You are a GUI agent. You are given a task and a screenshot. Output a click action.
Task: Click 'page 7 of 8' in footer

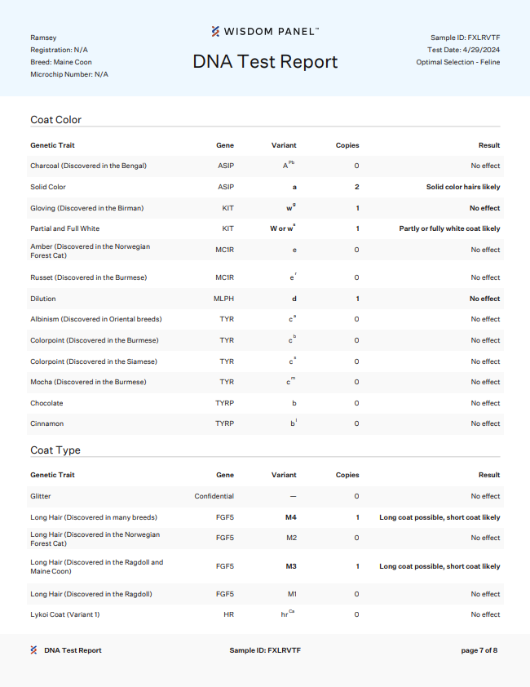[479, 650]
